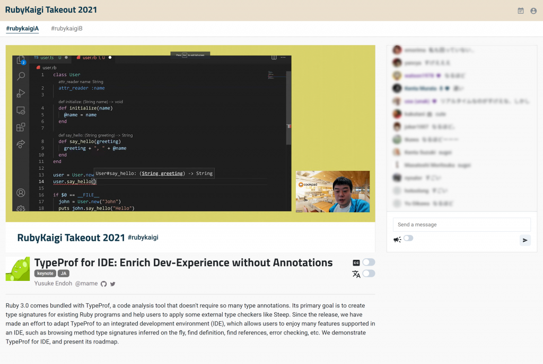
Task: Click the Yusuke Endoh speaker name
Action: click(53, 283)
